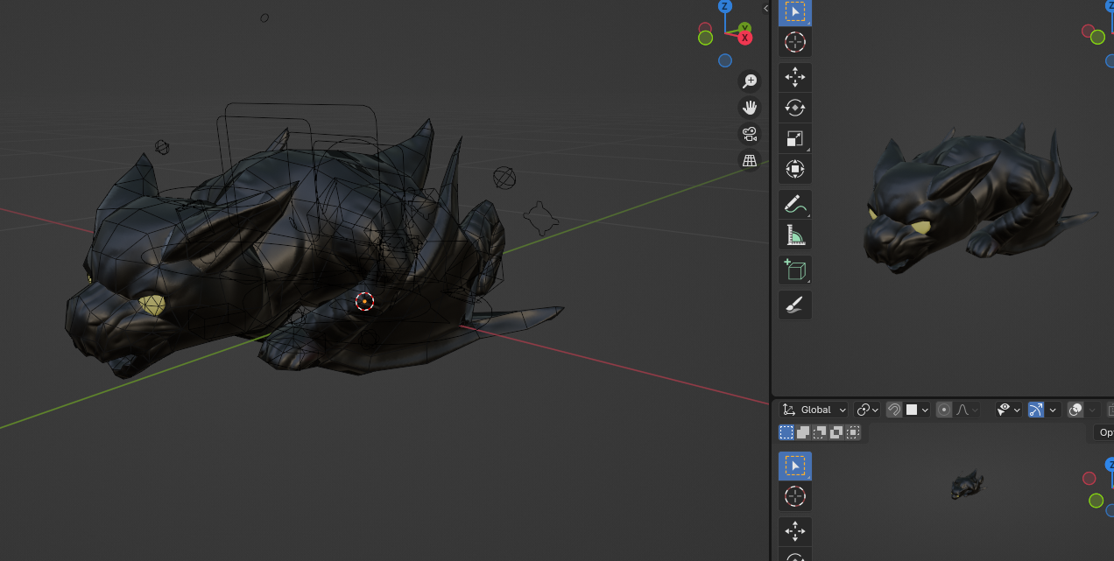
Task: Select the Transform tool
Action: (x=794, y=169)
